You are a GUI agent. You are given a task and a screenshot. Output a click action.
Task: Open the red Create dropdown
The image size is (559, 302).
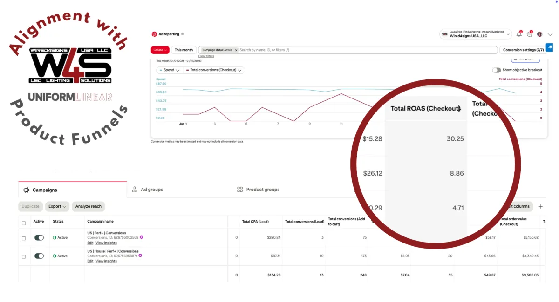click(160, 50)
